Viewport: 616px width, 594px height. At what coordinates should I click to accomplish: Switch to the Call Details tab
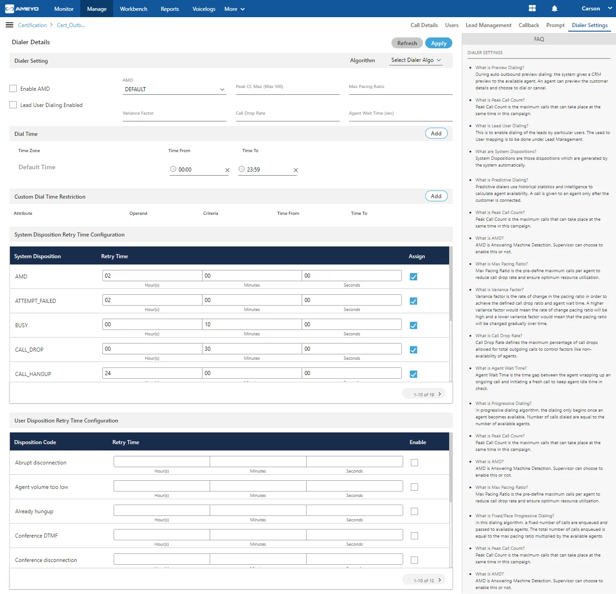[x=424, y=25]
